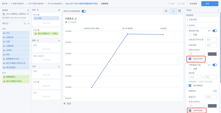Check 标题 under 主数值轴(Y轴)
The height and width of the screenshot is (113, 221).
(x=190, y=69)
